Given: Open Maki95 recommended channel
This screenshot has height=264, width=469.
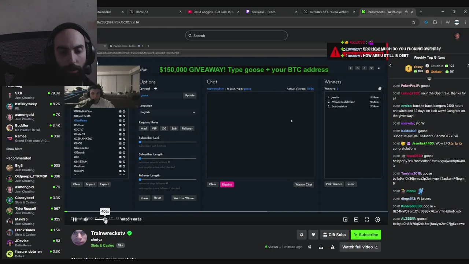Looking at the screenshot, I should pyautogui.click(x=33, y=221).
